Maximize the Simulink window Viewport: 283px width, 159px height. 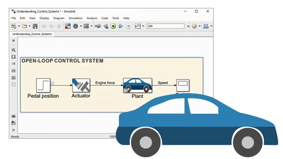point(196,11)
